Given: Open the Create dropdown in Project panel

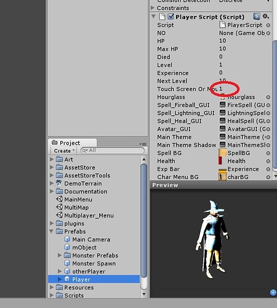Looking at the screenshot, I should pyautogui.click(x=64, y=151).
